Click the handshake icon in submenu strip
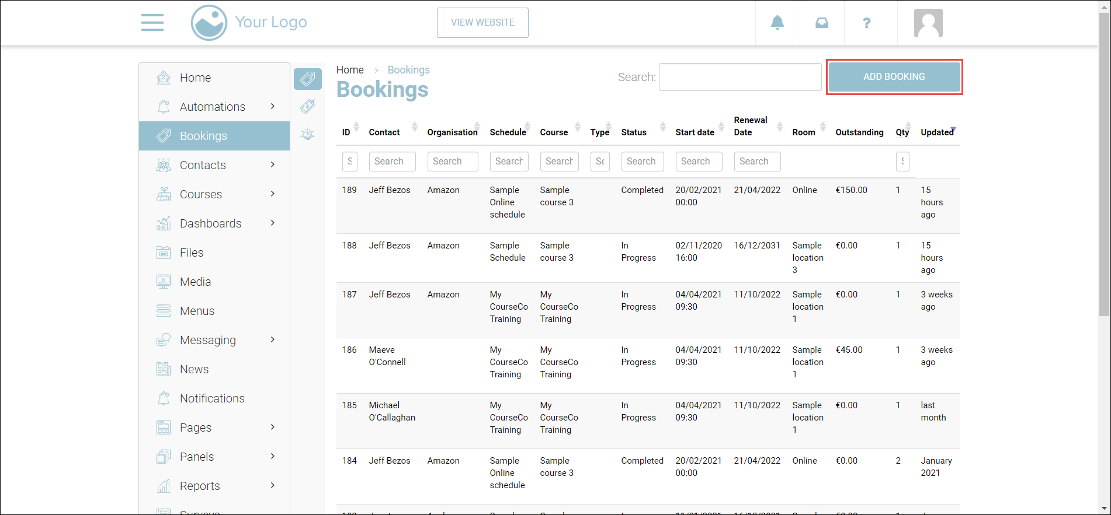This screenshot has height=515, width=1111. click(308, 135)
